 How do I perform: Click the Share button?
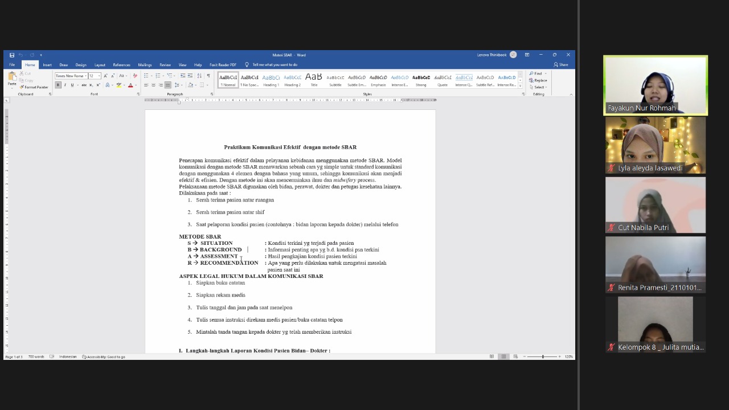click(x=561, y=65)
